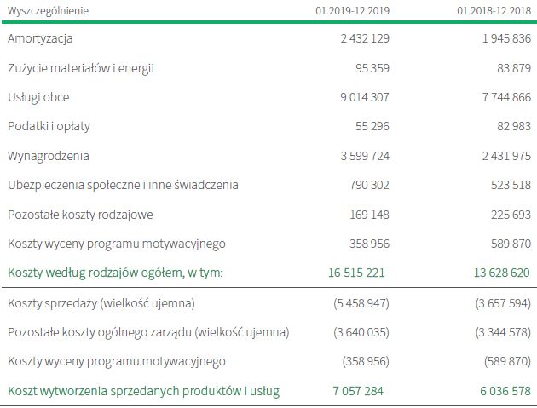Click the Wyszczególnienie column header
Screen dimensions: 537x408
(47, 10)
